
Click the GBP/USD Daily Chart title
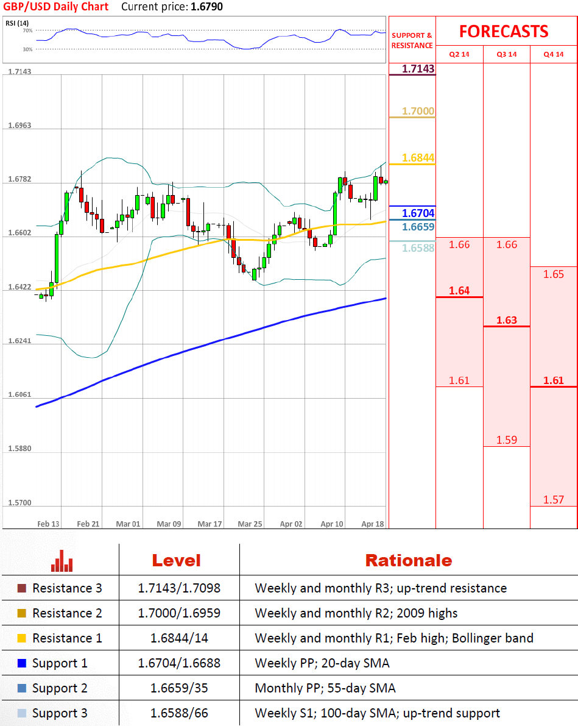55,7
